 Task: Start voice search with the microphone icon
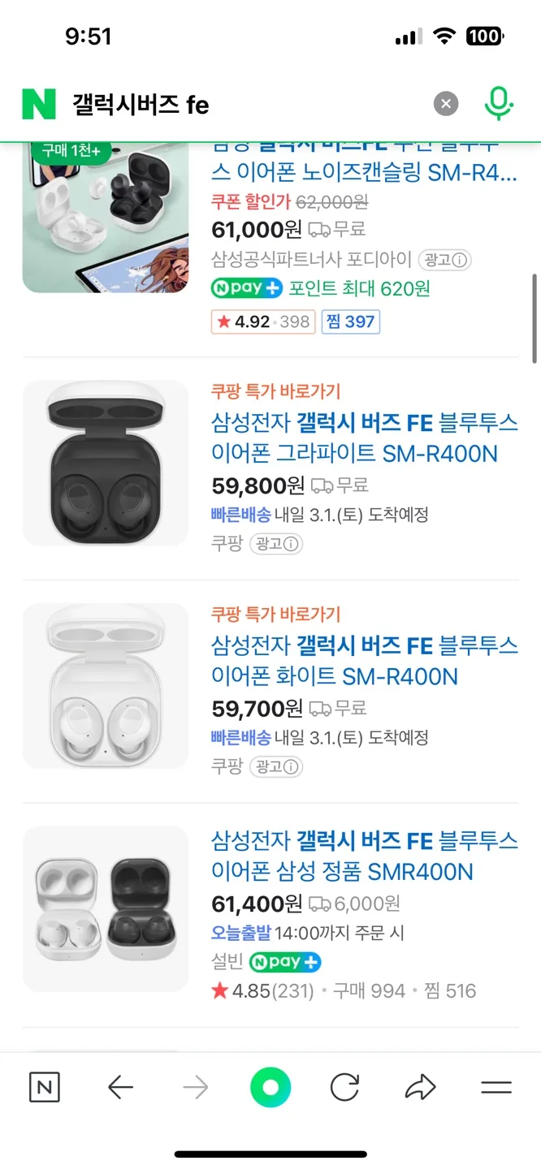[499, 104]
